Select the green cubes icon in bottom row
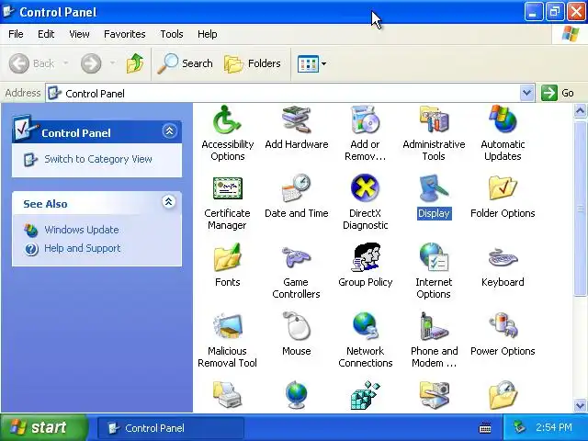This screenshot has width=588, height=441. click(365, 395)
